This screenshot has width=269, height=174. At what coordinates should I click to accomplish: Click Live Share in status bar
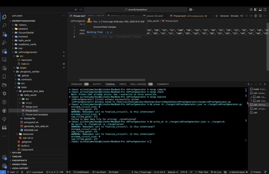[99, 172]
